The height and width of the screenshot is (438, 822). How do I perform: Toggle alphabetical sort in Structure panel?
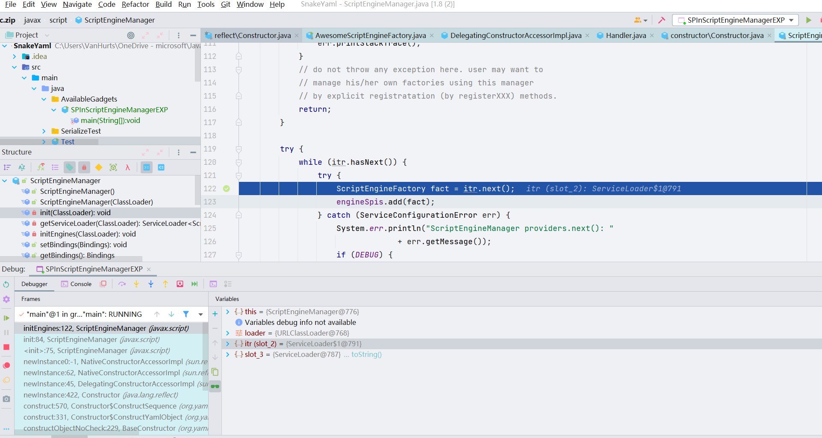point(22,167)
